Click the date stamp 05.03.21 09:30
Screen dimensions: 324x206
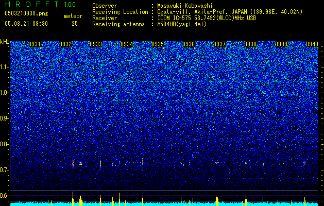pos(26,24)
